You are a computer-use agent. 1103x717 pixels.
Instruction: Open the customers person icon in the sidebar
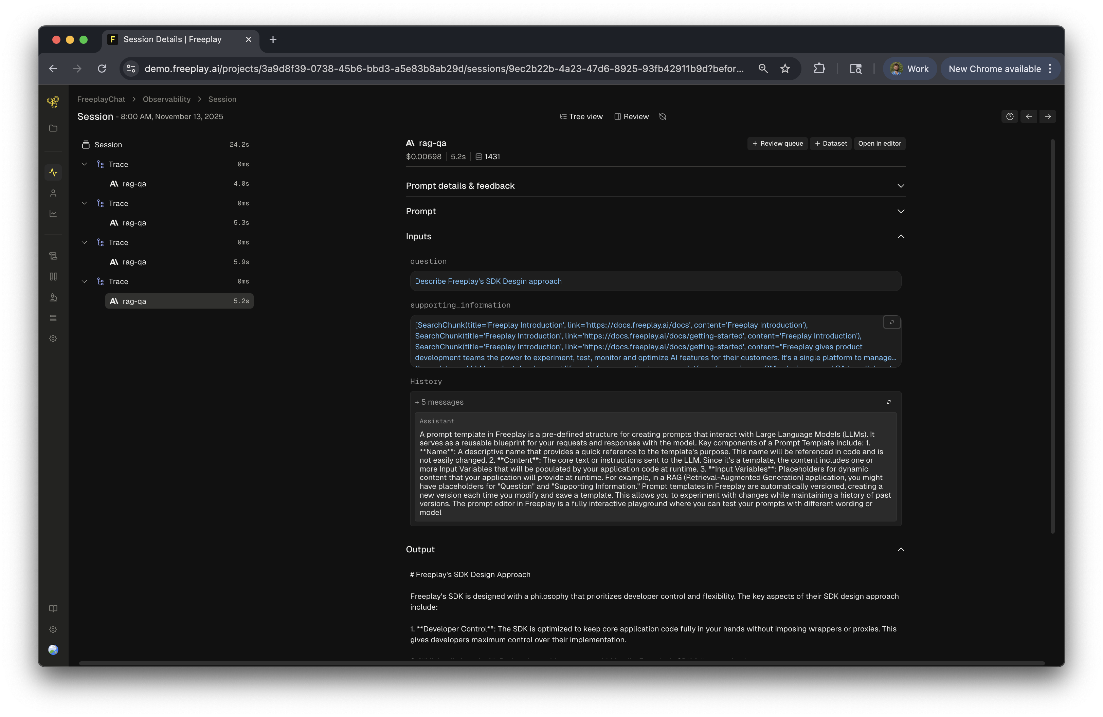point(53,193)
